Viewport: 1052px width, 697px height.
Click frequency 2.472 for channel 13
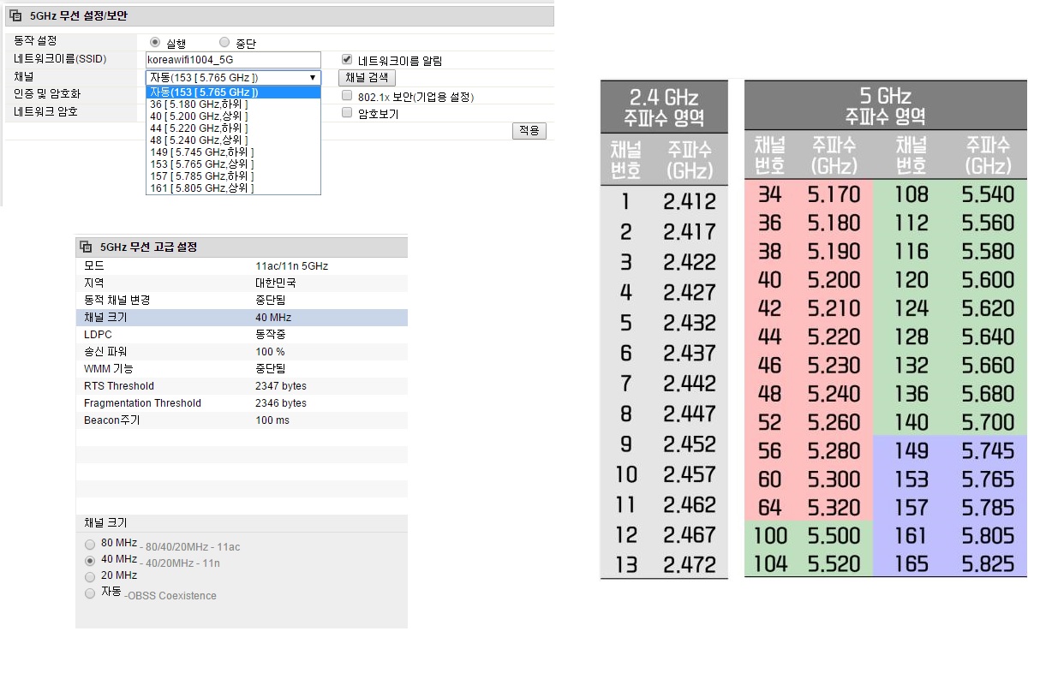tap(689, 565)
